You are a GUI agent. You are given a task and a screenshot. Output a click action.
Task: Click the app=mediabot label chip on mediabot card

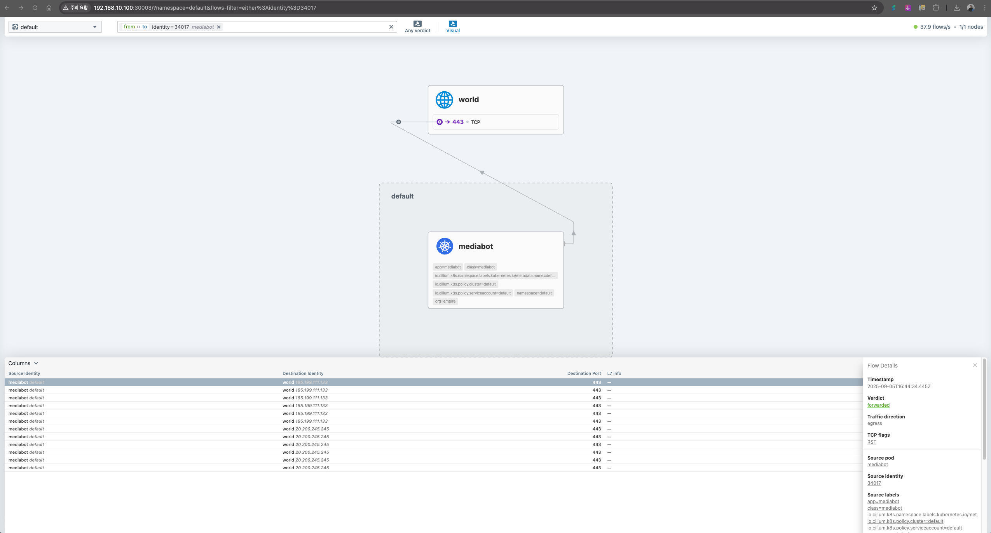[x=448, y=267]
